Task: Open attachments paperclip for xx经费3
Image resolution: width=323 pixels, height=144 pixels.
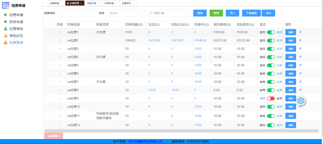Action: tap(300, 48)
